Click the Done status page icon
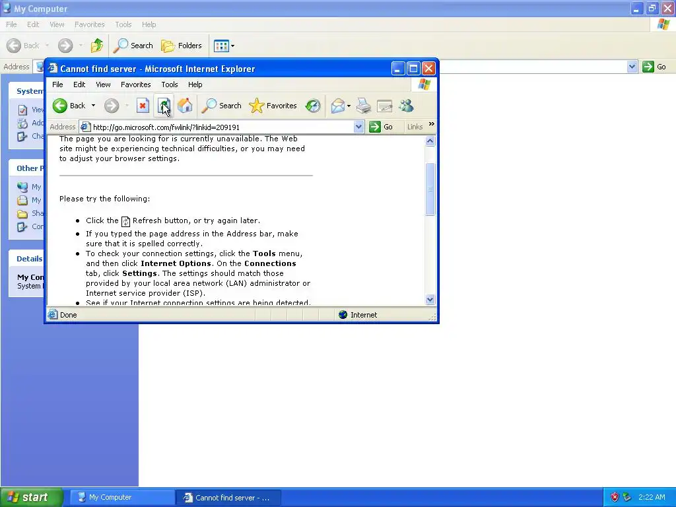Viewport: 676px width, 507px height. pos(53,315)
